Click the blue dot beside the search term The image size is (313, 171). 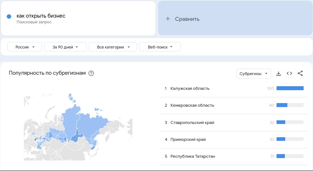click(x=9, y=17)
